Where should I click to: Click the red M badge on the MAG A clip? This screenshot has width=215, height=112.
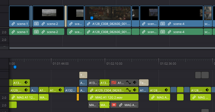tap(114, 105)
